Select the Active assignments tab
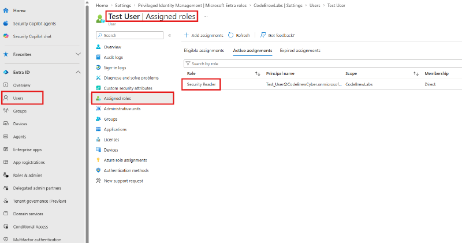The height and width of the screenshot is (243, 462). click(x=252, y=50)
